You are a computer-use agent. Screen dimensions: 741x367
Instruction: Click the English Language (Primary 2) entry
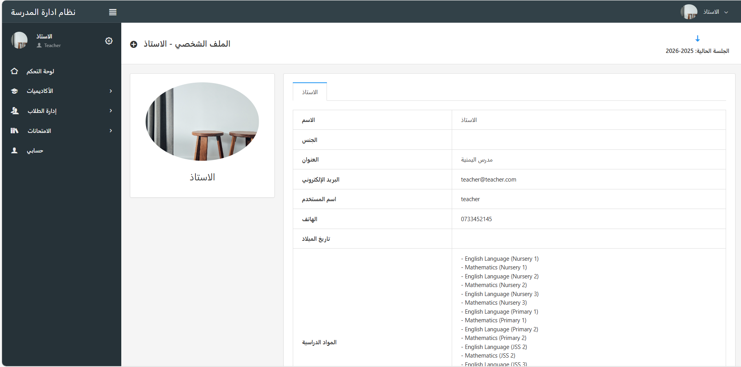click(500, 329)
